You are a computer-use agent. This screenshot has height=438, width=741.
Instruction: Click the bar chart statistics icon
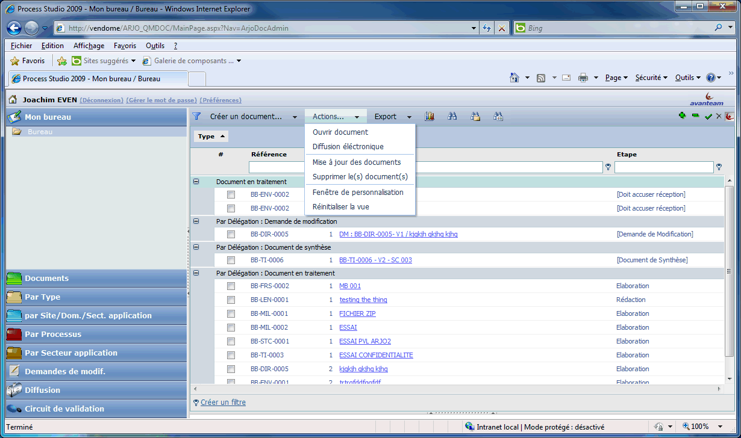tap(430, 117)
